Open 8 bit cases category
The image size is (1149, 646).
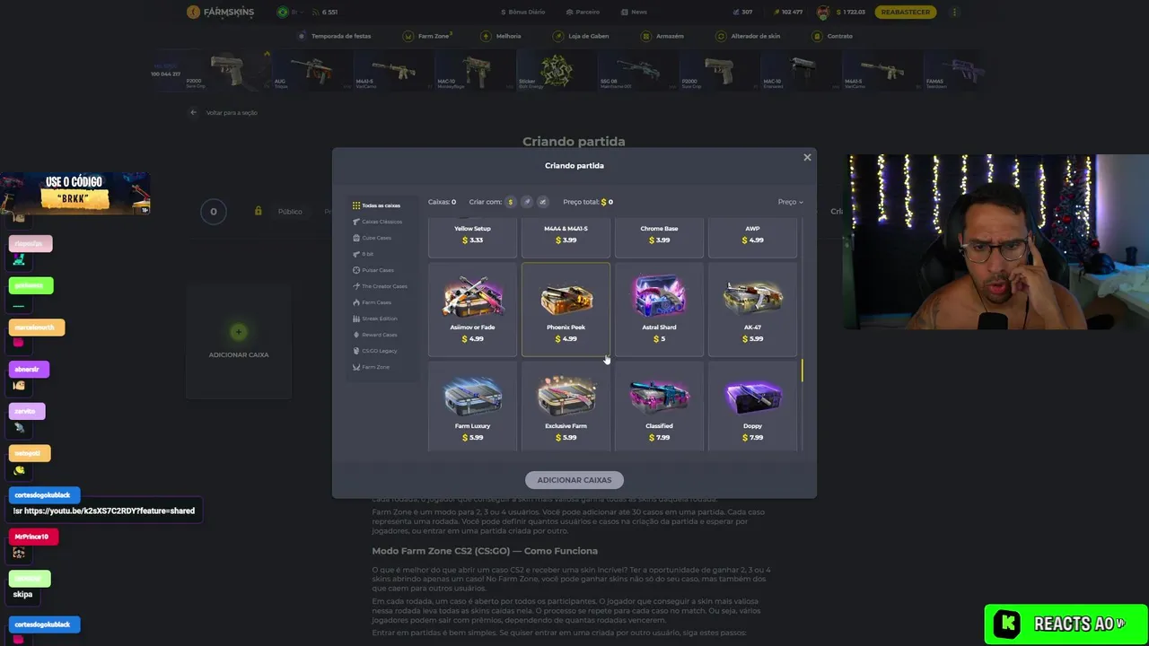pyautogui.click(x=364, y=254)
